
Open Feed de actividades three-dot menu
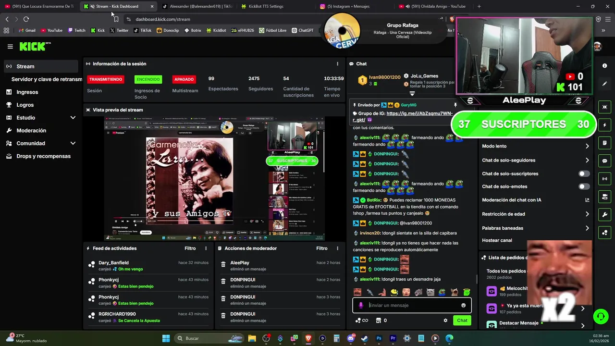tap(206, 248)
